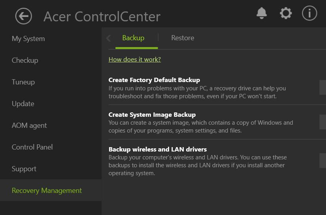Screen dimensions: 326x215
Task: Open the 'How does it work?' link
Action: (135, 59)
